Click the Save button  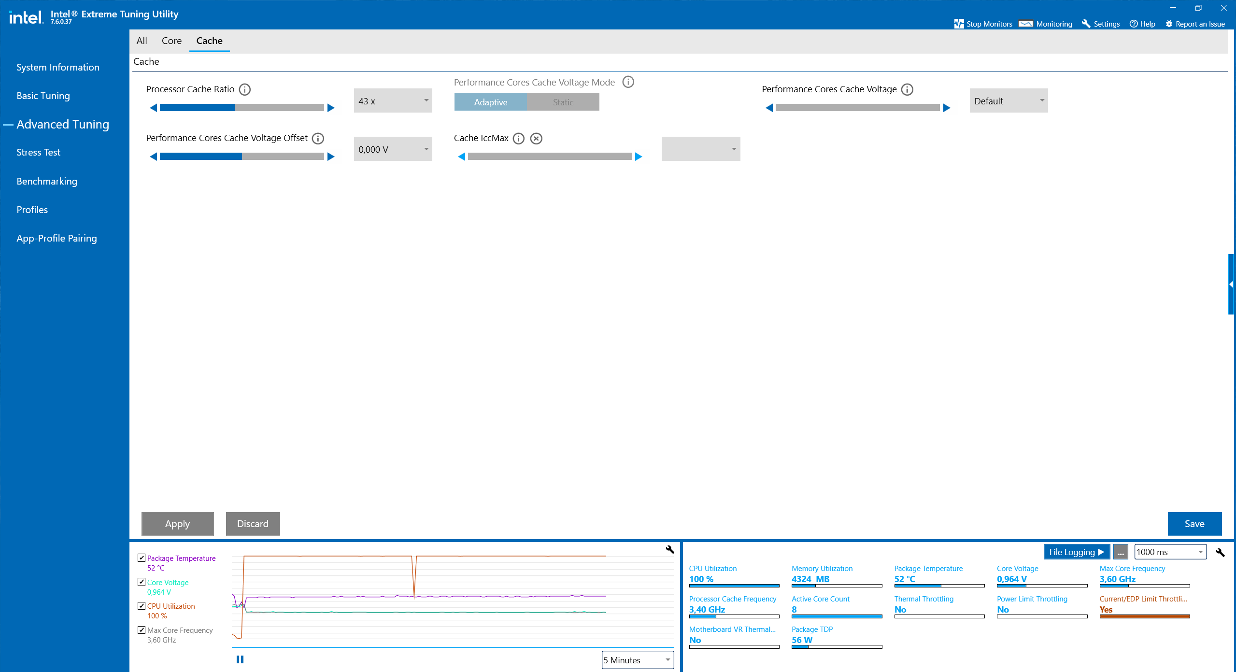click(x=1194, y=524)
